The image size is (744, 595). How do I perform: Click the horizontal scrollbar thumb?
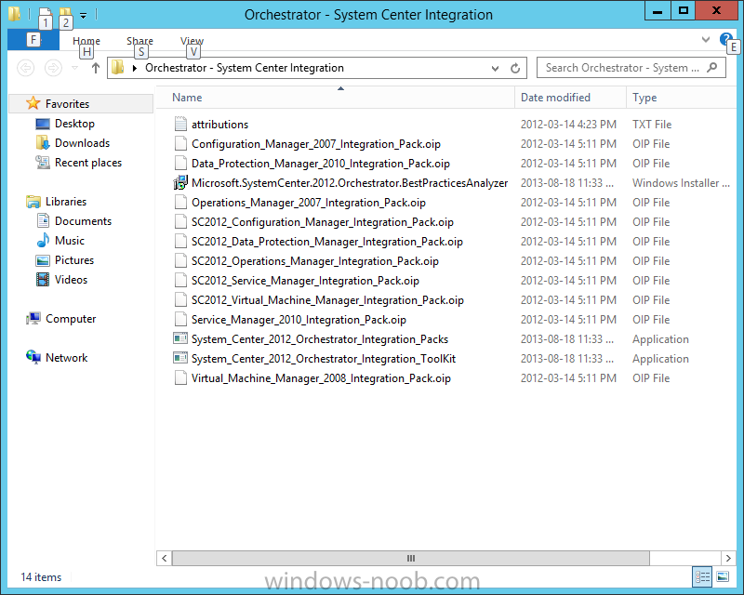pyautogui.click(x=410, y=558)
